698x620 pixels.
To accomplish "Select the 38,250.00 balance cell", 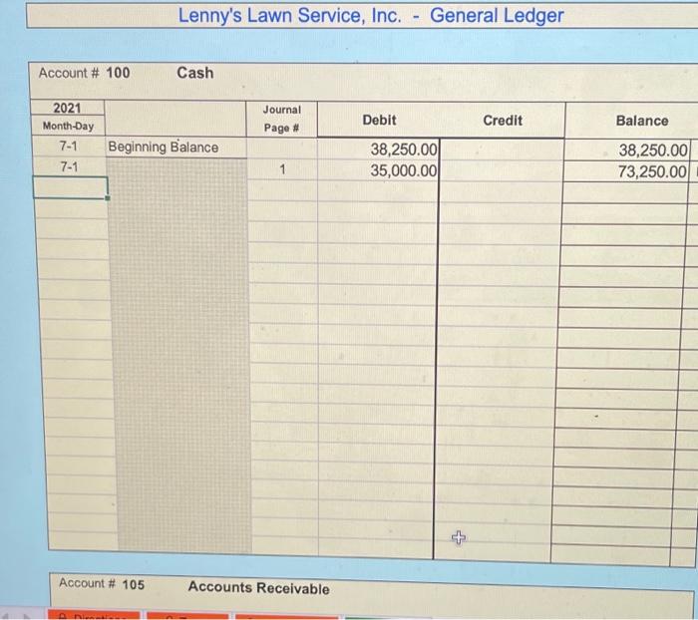I will (627, 150).
